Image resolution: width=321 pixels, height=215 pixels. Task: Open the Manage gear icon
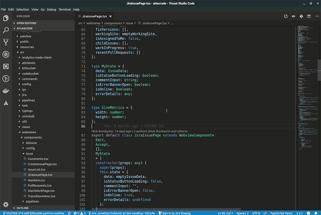(x=6, y=204)
